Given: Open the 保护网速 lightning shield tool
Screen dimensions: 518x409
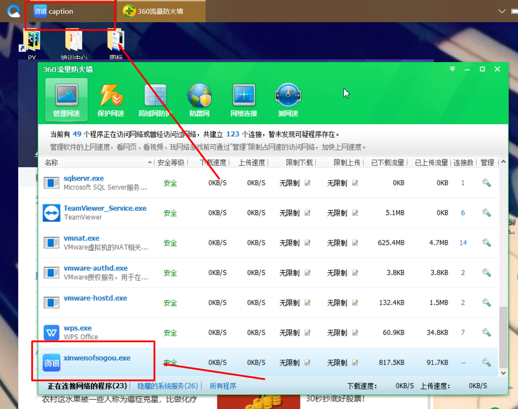Looking at the screenshot, I should click(x=111, y=100).
